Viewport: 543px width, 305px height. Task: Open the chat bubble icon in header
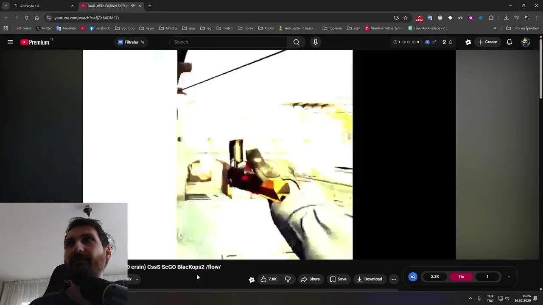pyautogui.click(x=451, y=42)
